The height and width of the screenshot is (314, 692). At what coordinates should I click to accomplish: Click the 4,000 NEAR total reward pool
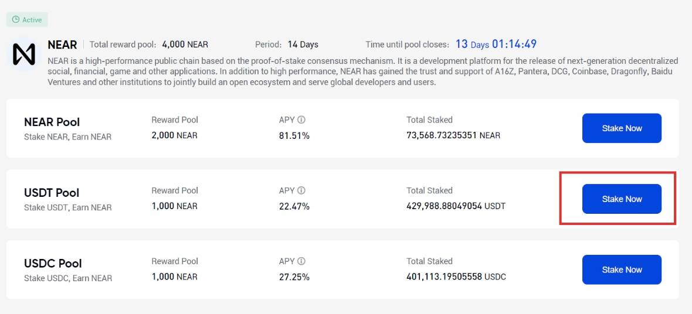tap(185, 45)
